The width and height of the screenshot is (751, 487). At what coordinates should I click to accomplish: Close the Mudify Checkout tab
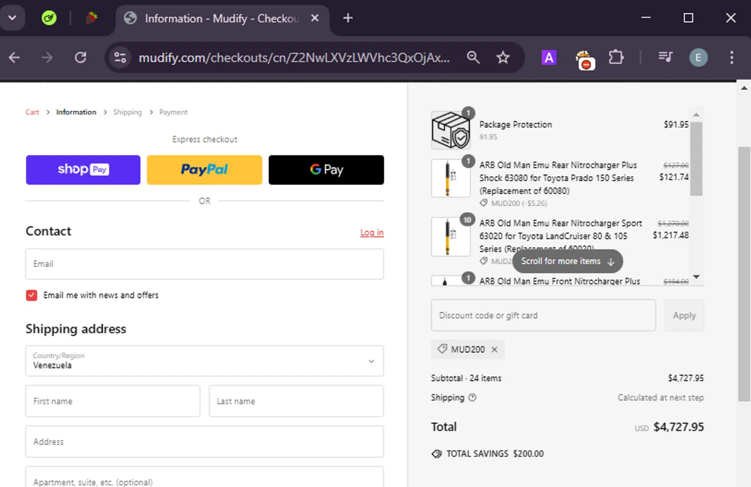(x=315, y=18)
